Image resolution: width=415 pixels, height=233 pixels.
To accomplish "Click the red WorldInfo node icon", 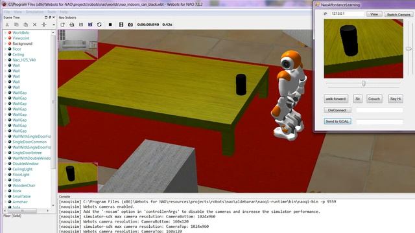I will tap(10, 33).
